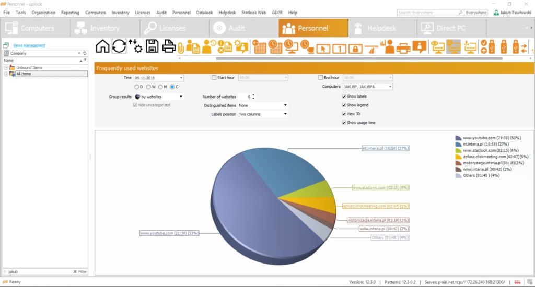Open the Group results by websites dropdown

click(159, 97)
